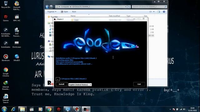
Task: Open the Organize menu in Explorer
Action: point(52,12)
